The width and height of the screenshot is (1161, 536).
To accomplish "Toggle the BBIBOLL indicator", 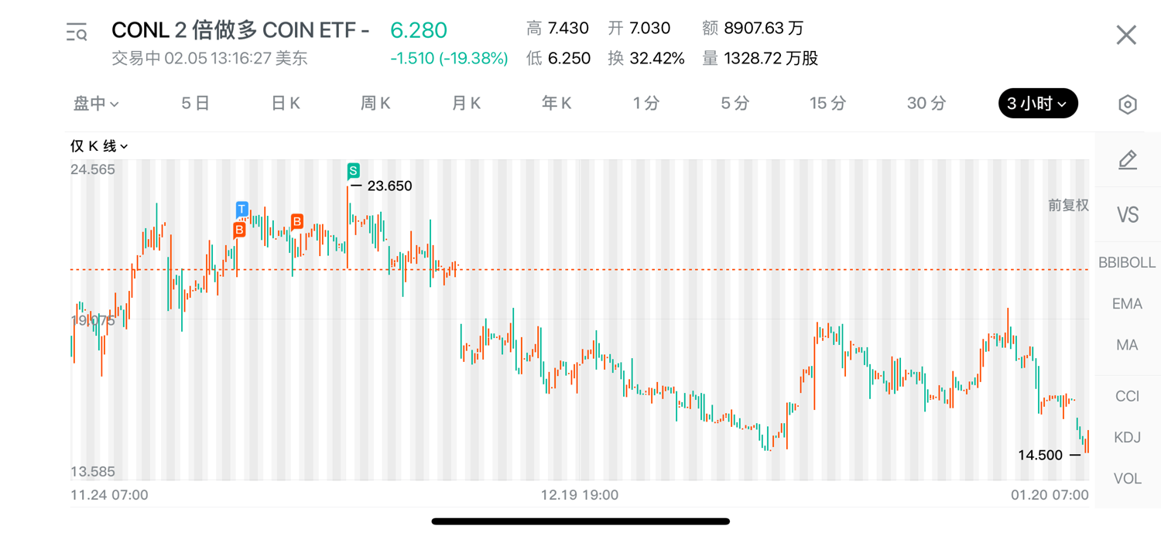I will tap(1127, 263).
